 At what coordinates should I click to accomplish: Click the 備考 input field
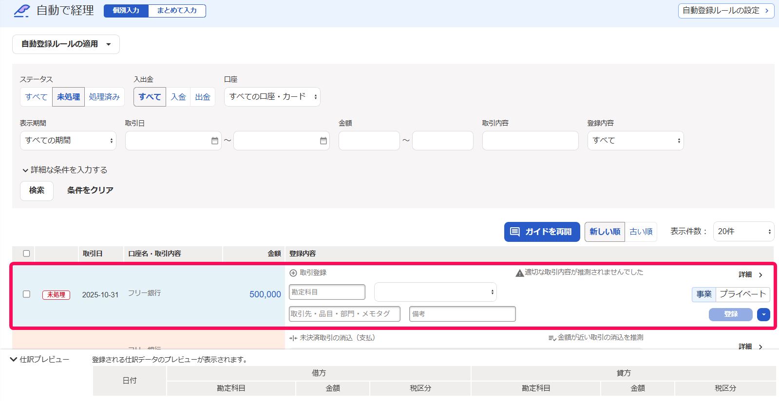click(x=462, y=314)
